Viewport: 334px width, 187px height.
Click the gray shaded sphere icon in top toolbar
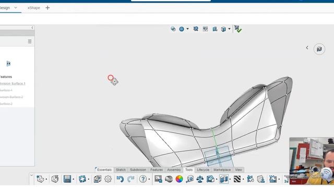[173, 29]
